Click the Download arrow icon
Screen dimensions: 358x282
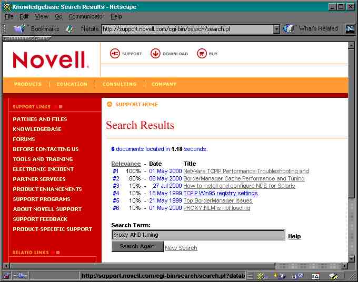[x=155, y=54]
